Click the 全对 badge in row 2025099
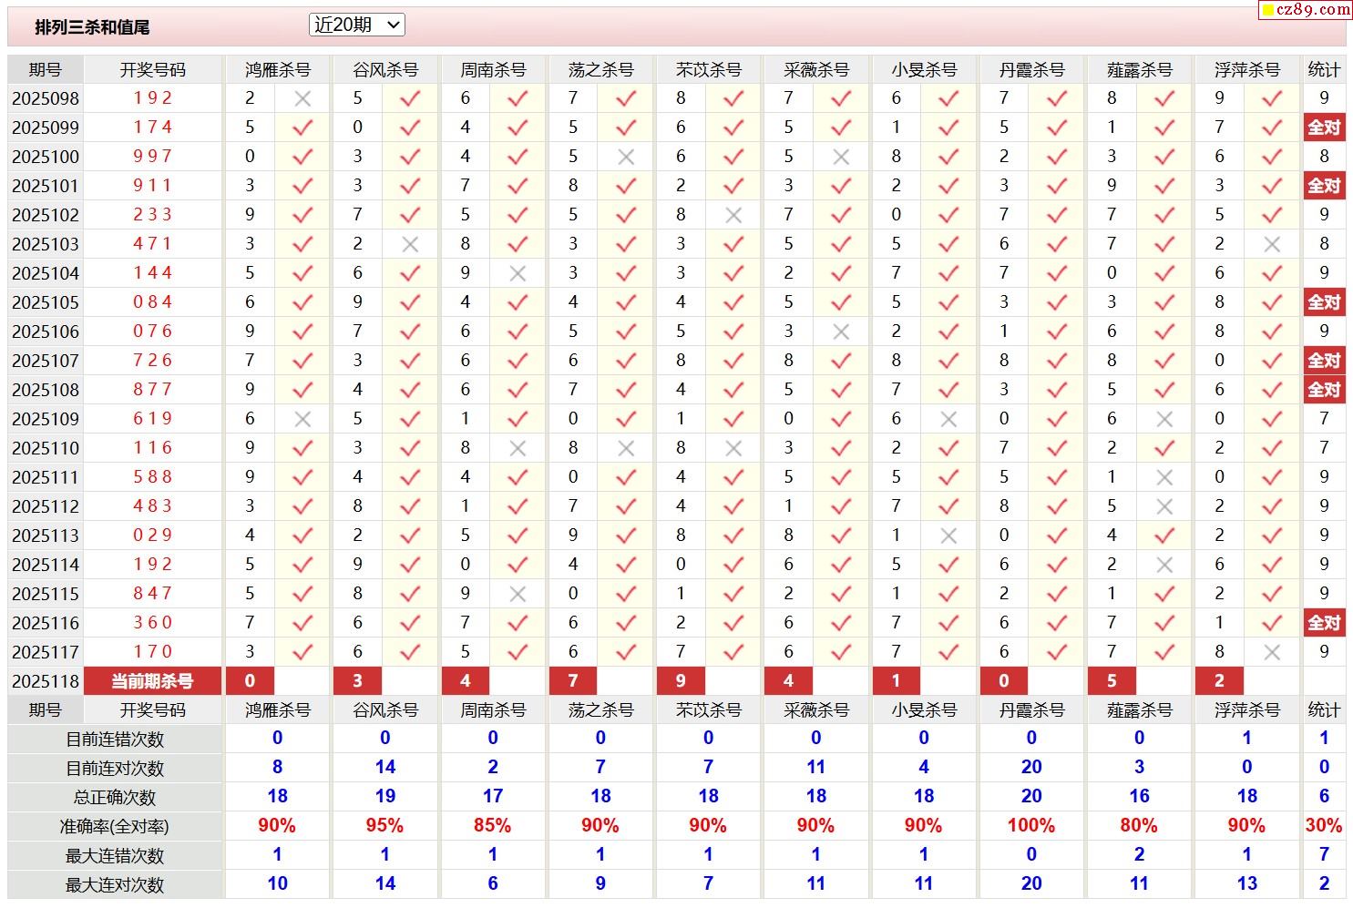The image size is (1353, 908). (x=1324, y=128)
